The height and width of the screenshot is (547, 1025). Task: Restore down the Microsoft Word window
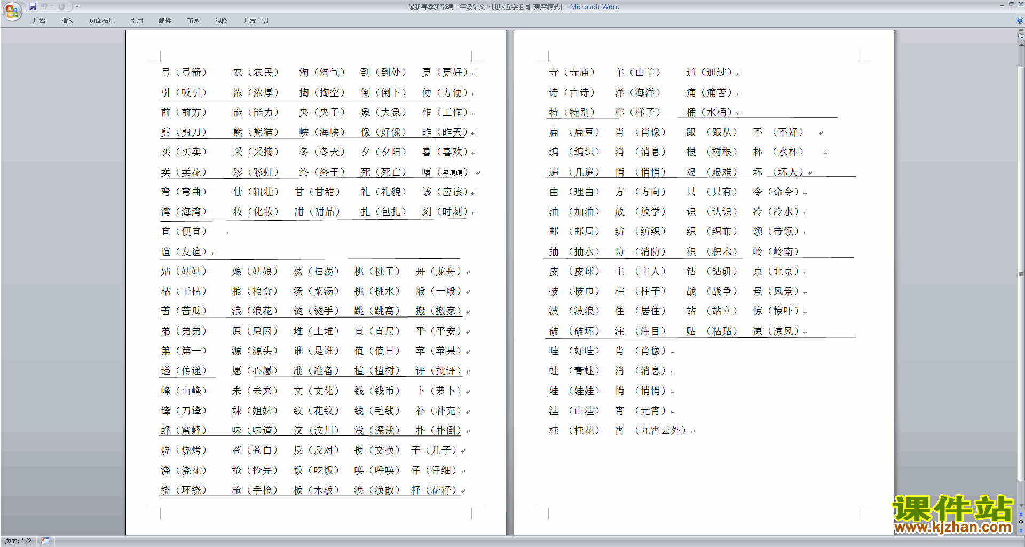pos(1011,4)
